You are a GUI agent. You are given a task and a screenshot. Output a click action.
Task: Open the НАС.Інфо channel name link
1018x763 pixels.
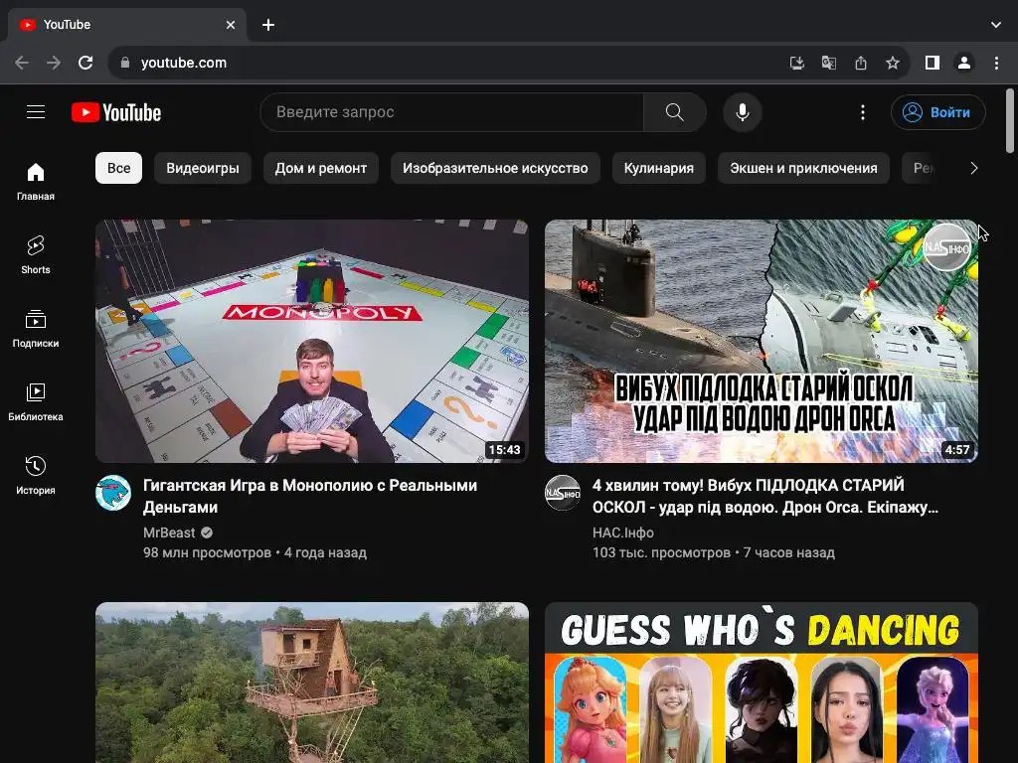pyautogui.click(x=622, y=533)
